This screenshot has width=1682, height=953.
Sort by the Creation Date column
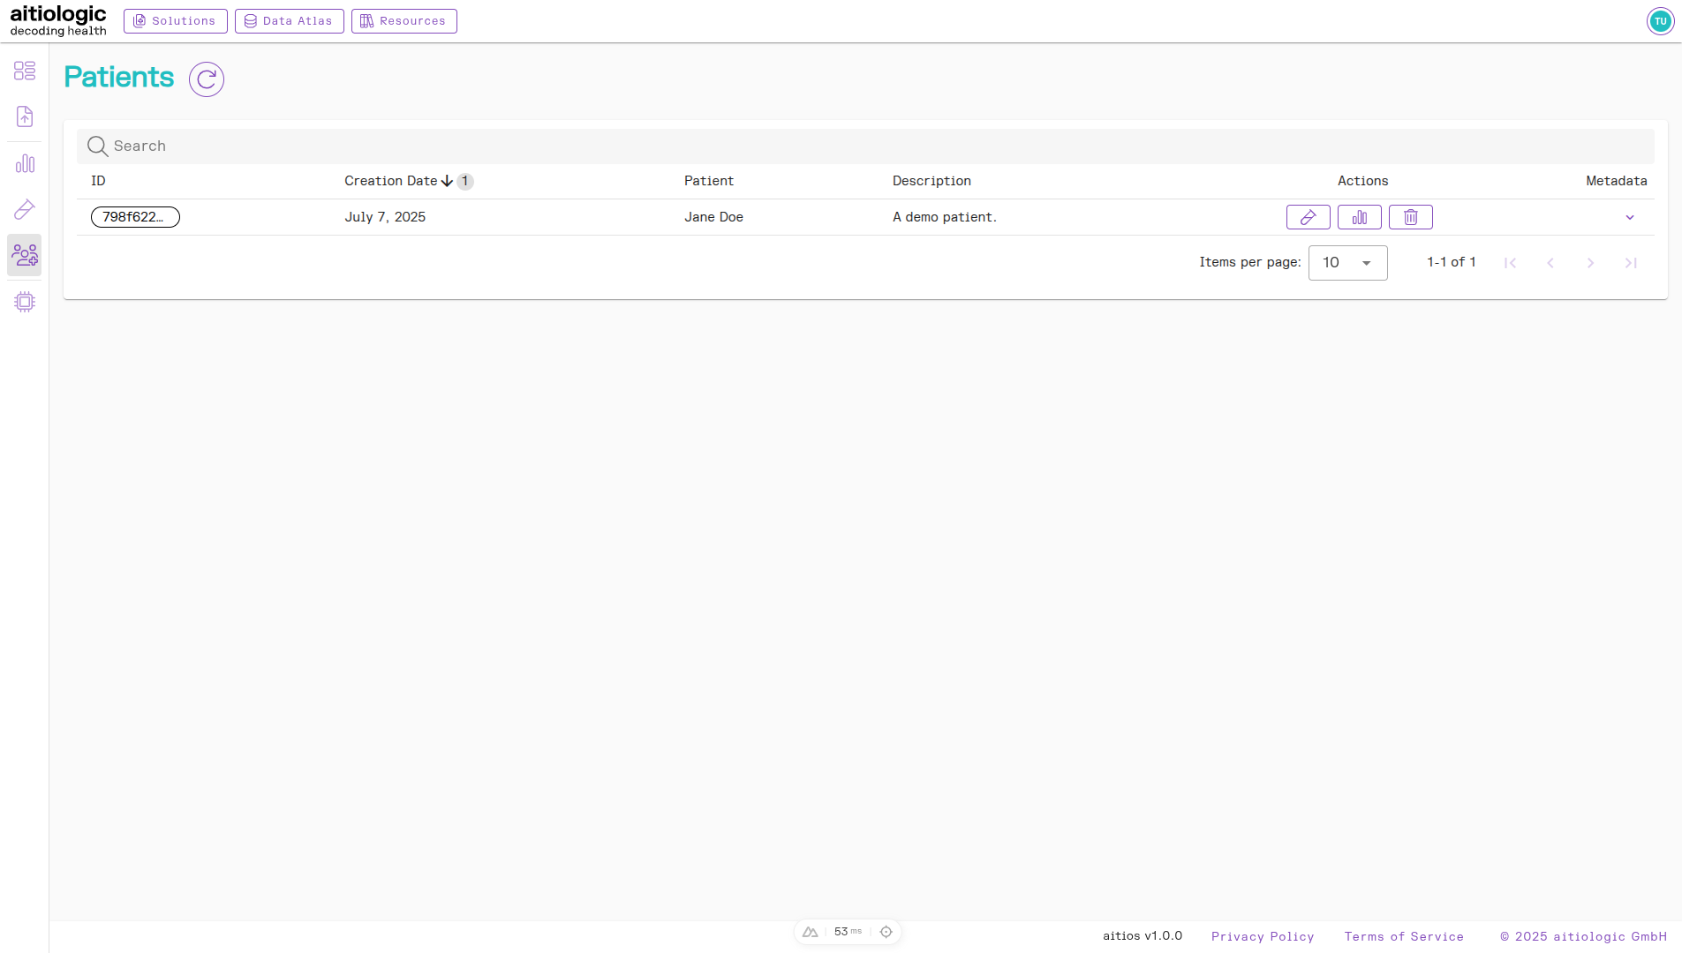tap(391, 181)
